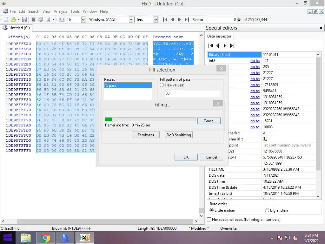Image resolution: width=325 pixels, height=244 pixels.
Task: Click the Filling progress bar
Action: [150, 119]
